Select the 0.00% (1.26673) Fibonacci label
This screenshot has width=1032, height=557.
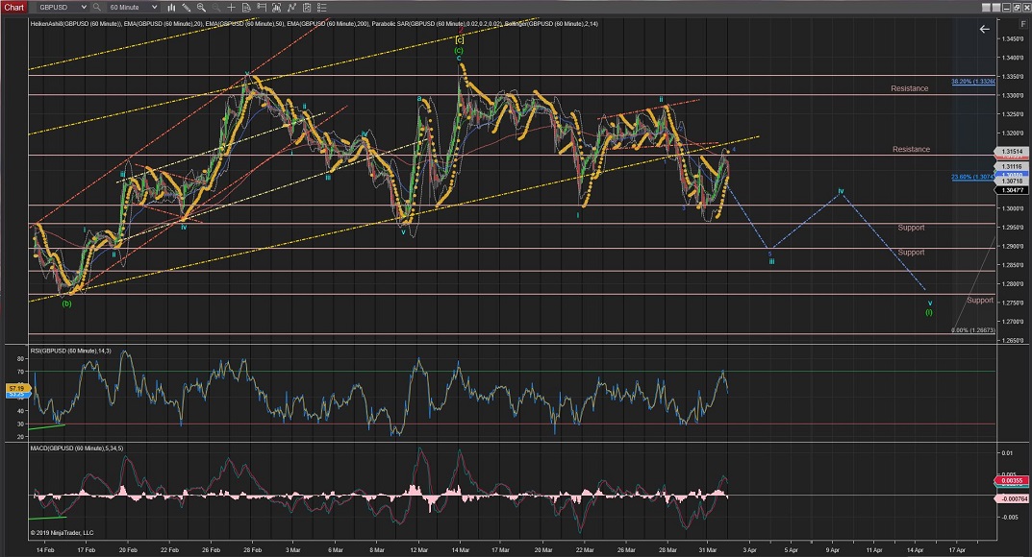[972, 330]
